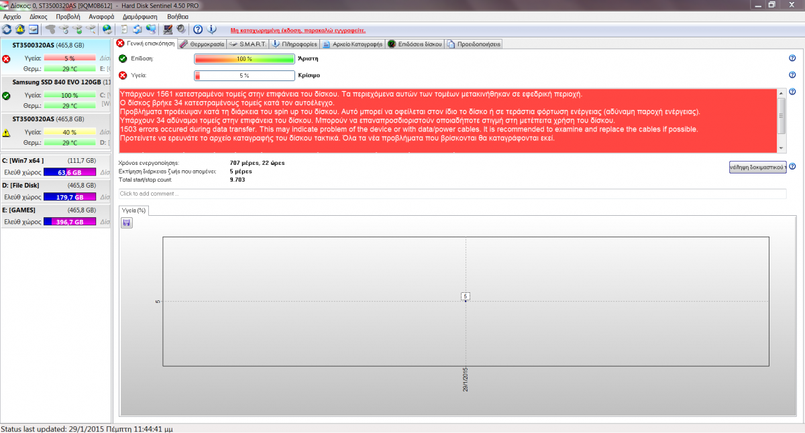Click the save chart floppy disk icon
The height and width of the screenshot is (433, 805).
point(126,223)
